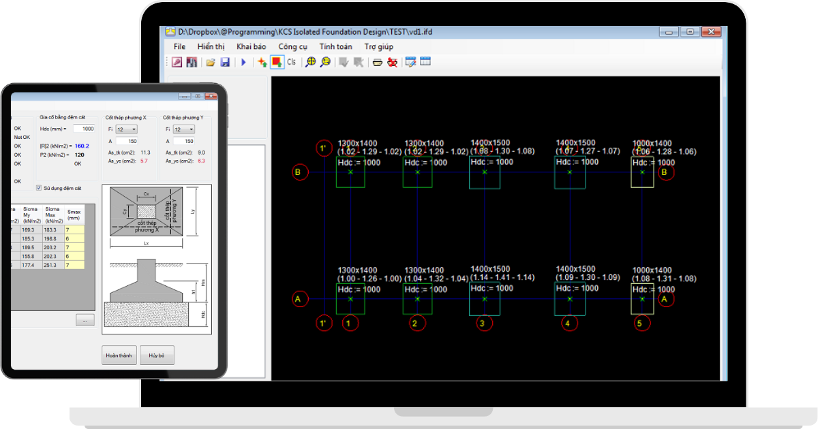Click the red foundation square tool
The height and width of the screenshot is (429, 818).
(x=277, y=62)
